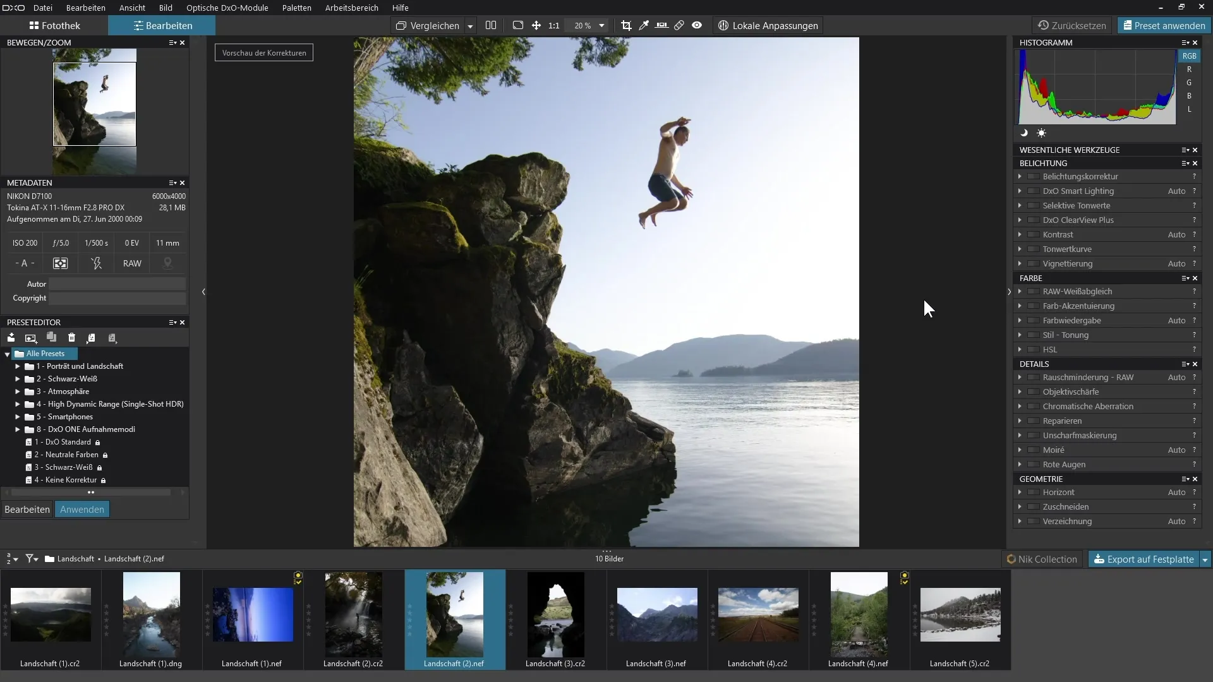Open Export auf Festplatte dropdown arrow
The width and height of the screenshot is (1213, 682).
pos(1205,559)
